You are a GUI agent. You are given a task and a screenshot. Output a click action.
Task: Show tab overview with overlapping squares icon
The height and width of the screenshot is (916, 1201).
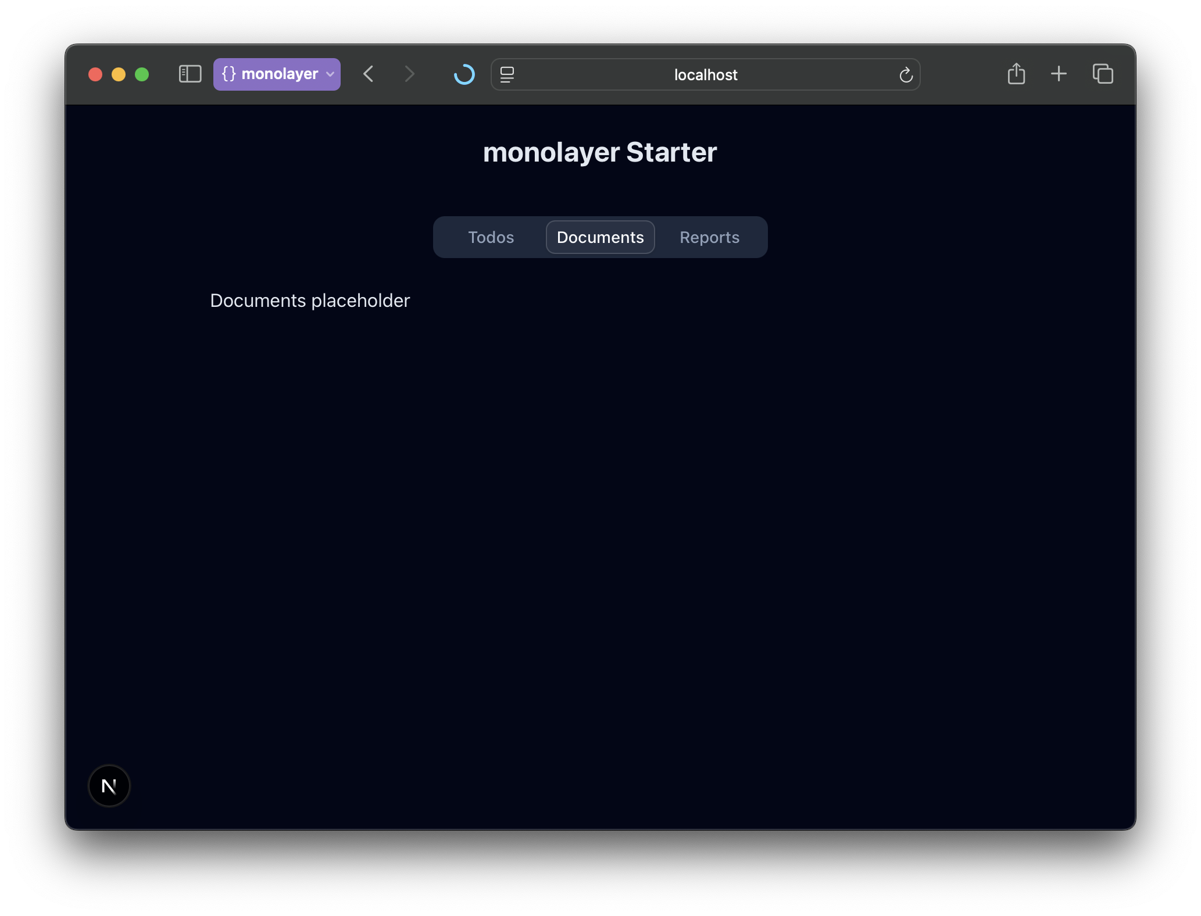point(1102,74)
